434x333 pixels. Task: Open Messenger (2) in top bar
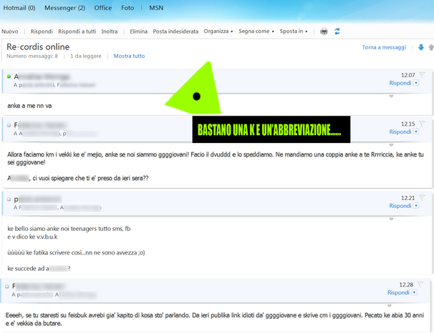64,8
